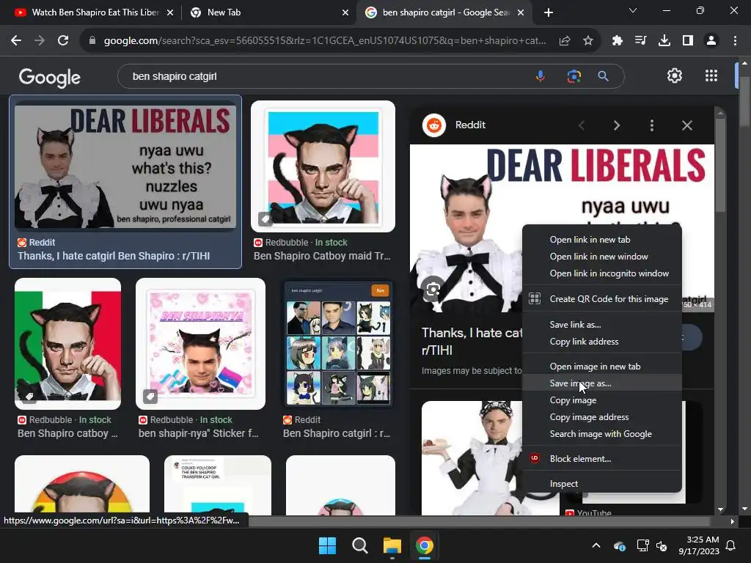Screen dimensions: 751x563
Task: Search by image with Google Lens icon
Action: [574, 76]
